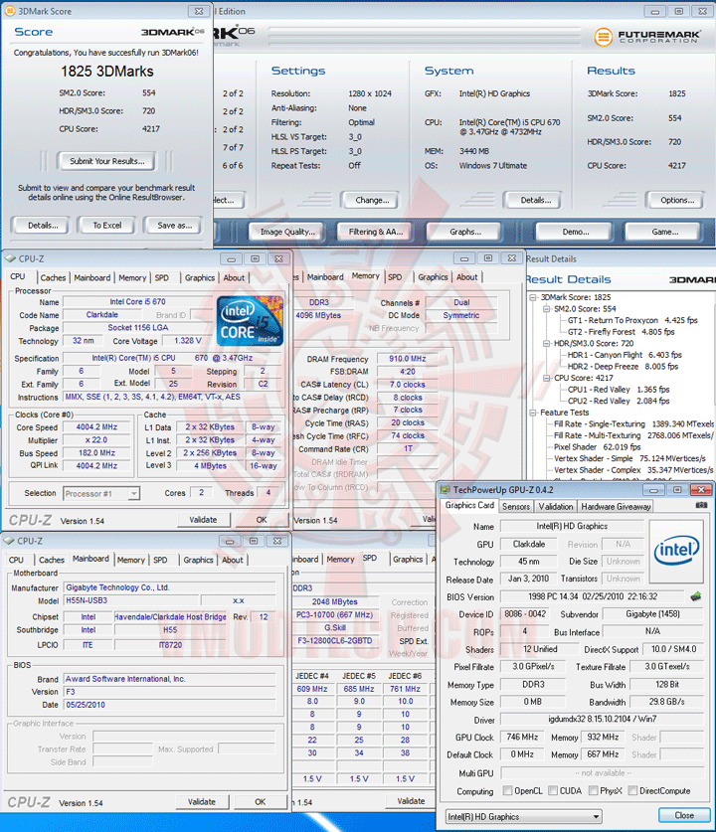The image size is (716, 832).
Task: Collapse the Feature Tests tree node
Action: pos(532,413)
